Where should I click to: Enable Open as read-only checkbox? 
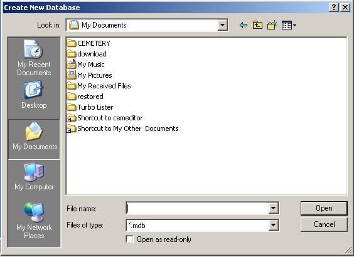pos(129,239)
